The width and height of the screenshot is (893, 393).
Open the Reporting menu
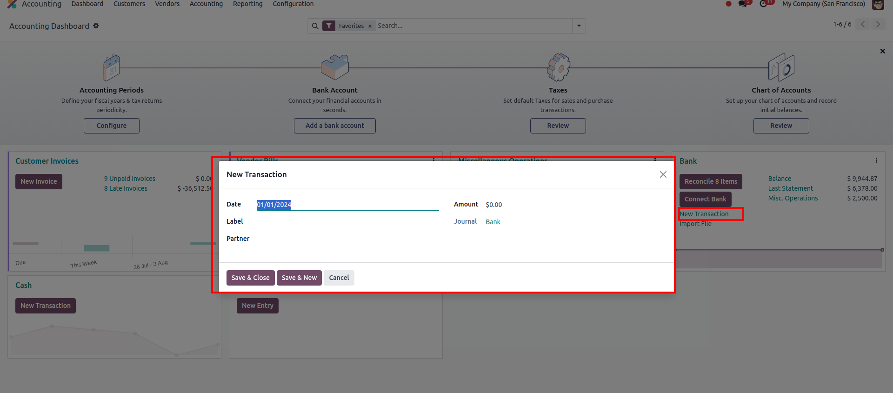[x=247, y=4]
